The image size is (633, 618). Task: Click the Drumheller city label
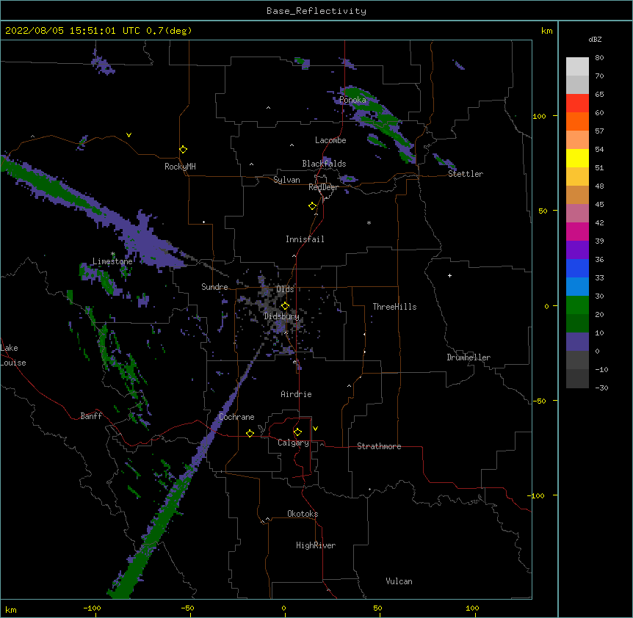[469, 357]
